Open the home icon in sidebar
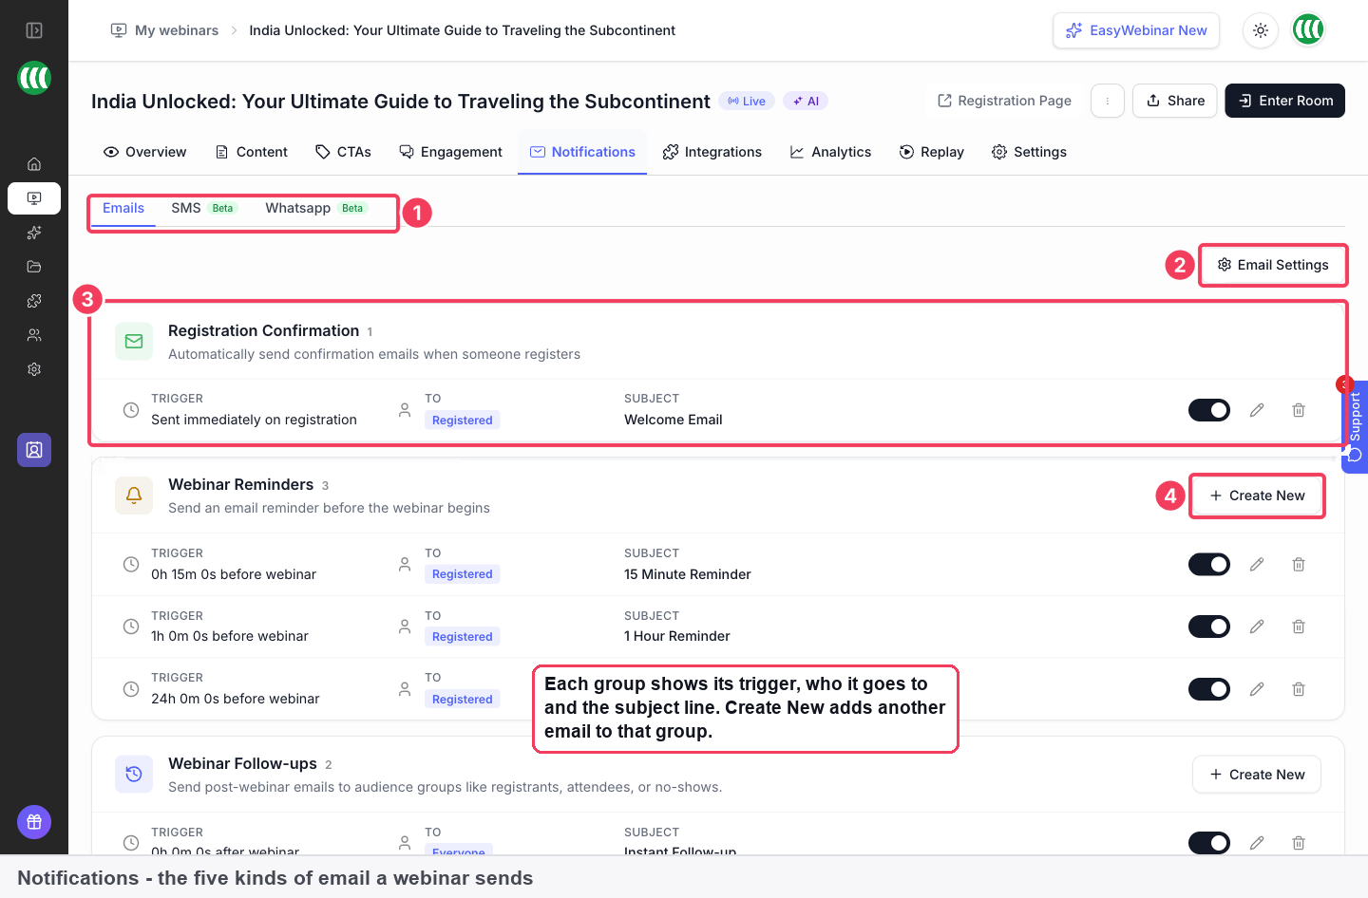This screenshot has height=898, width=1368. 34,164
